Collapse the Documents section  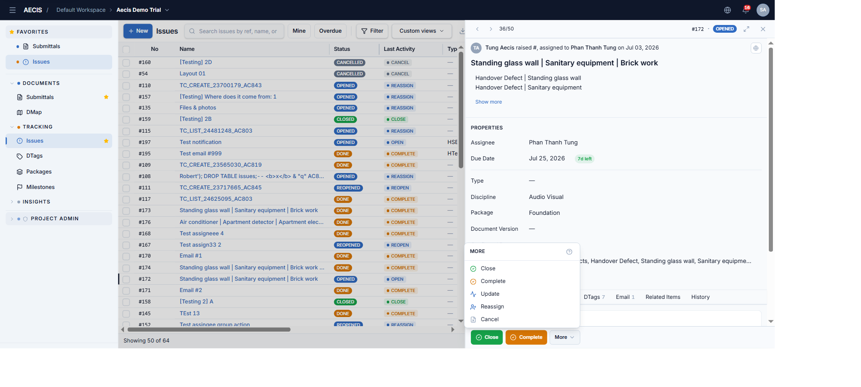(x=12, y=83)
